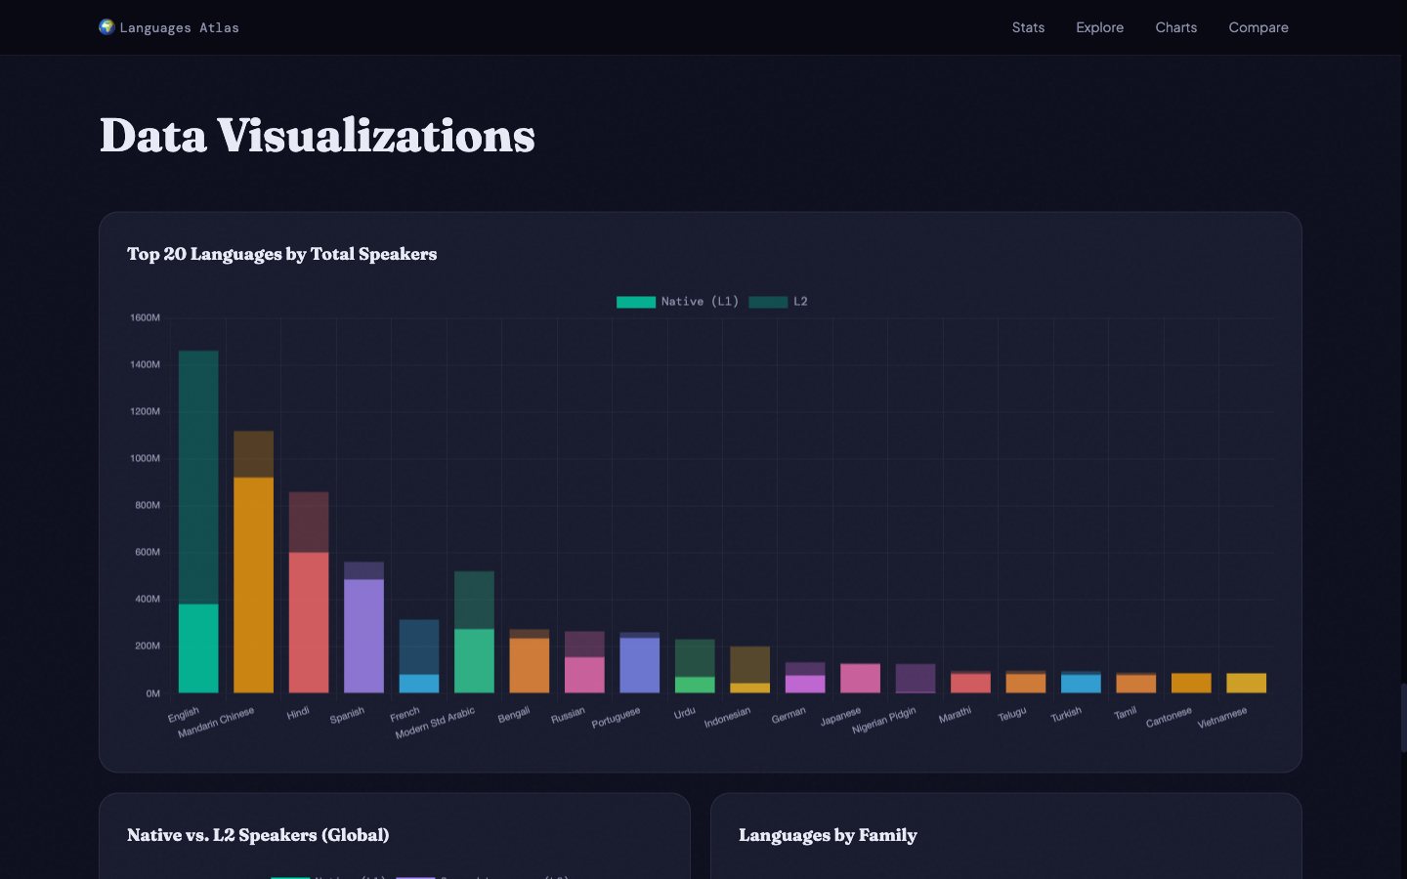Click the English L2 bar segment

tap(198, 478)
